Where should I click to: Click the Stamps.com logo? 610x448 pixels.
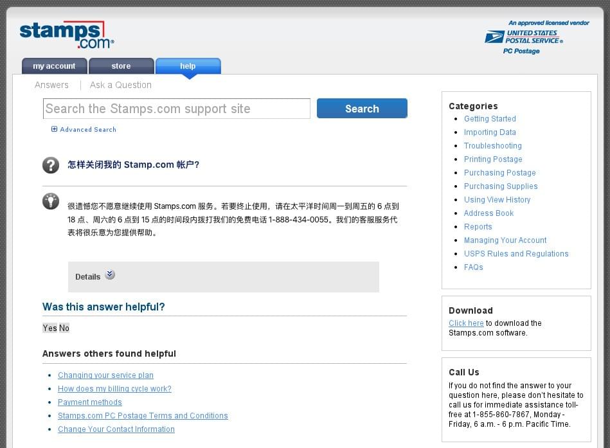point(67,35)
